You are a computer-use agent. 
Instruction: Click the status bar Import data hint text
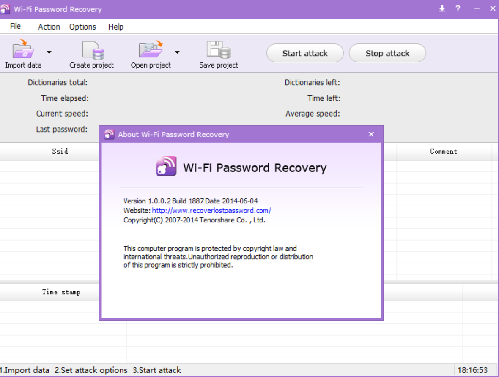pyautogui.click(x=25, y=370)
